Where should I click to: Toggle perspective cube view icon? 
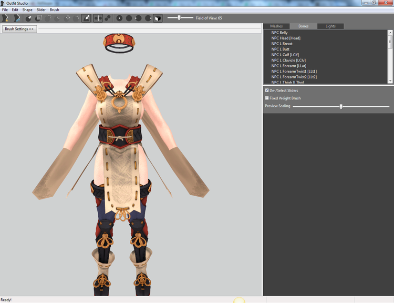[158, 18]
